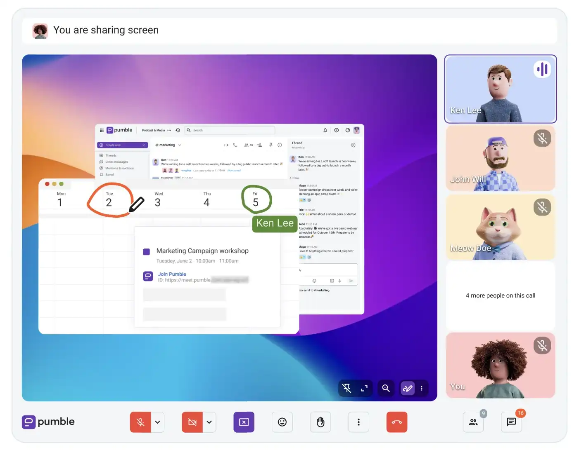Start video call in marketing channel
Image resolution: width=579 pixels, height=450 pixels.
pos(226,145)
